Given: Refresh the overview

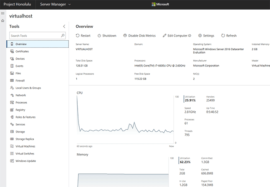Looking at the screenshot, I should pos(229,35).
